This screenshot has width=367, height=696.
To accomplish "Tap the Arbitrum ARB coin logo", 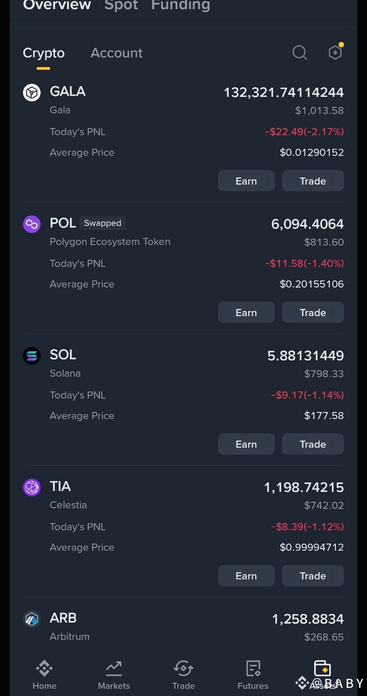I will click(x=32, y=619).
